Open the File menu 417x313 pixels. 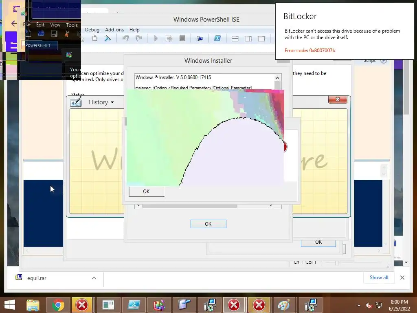tap(27, 24)
